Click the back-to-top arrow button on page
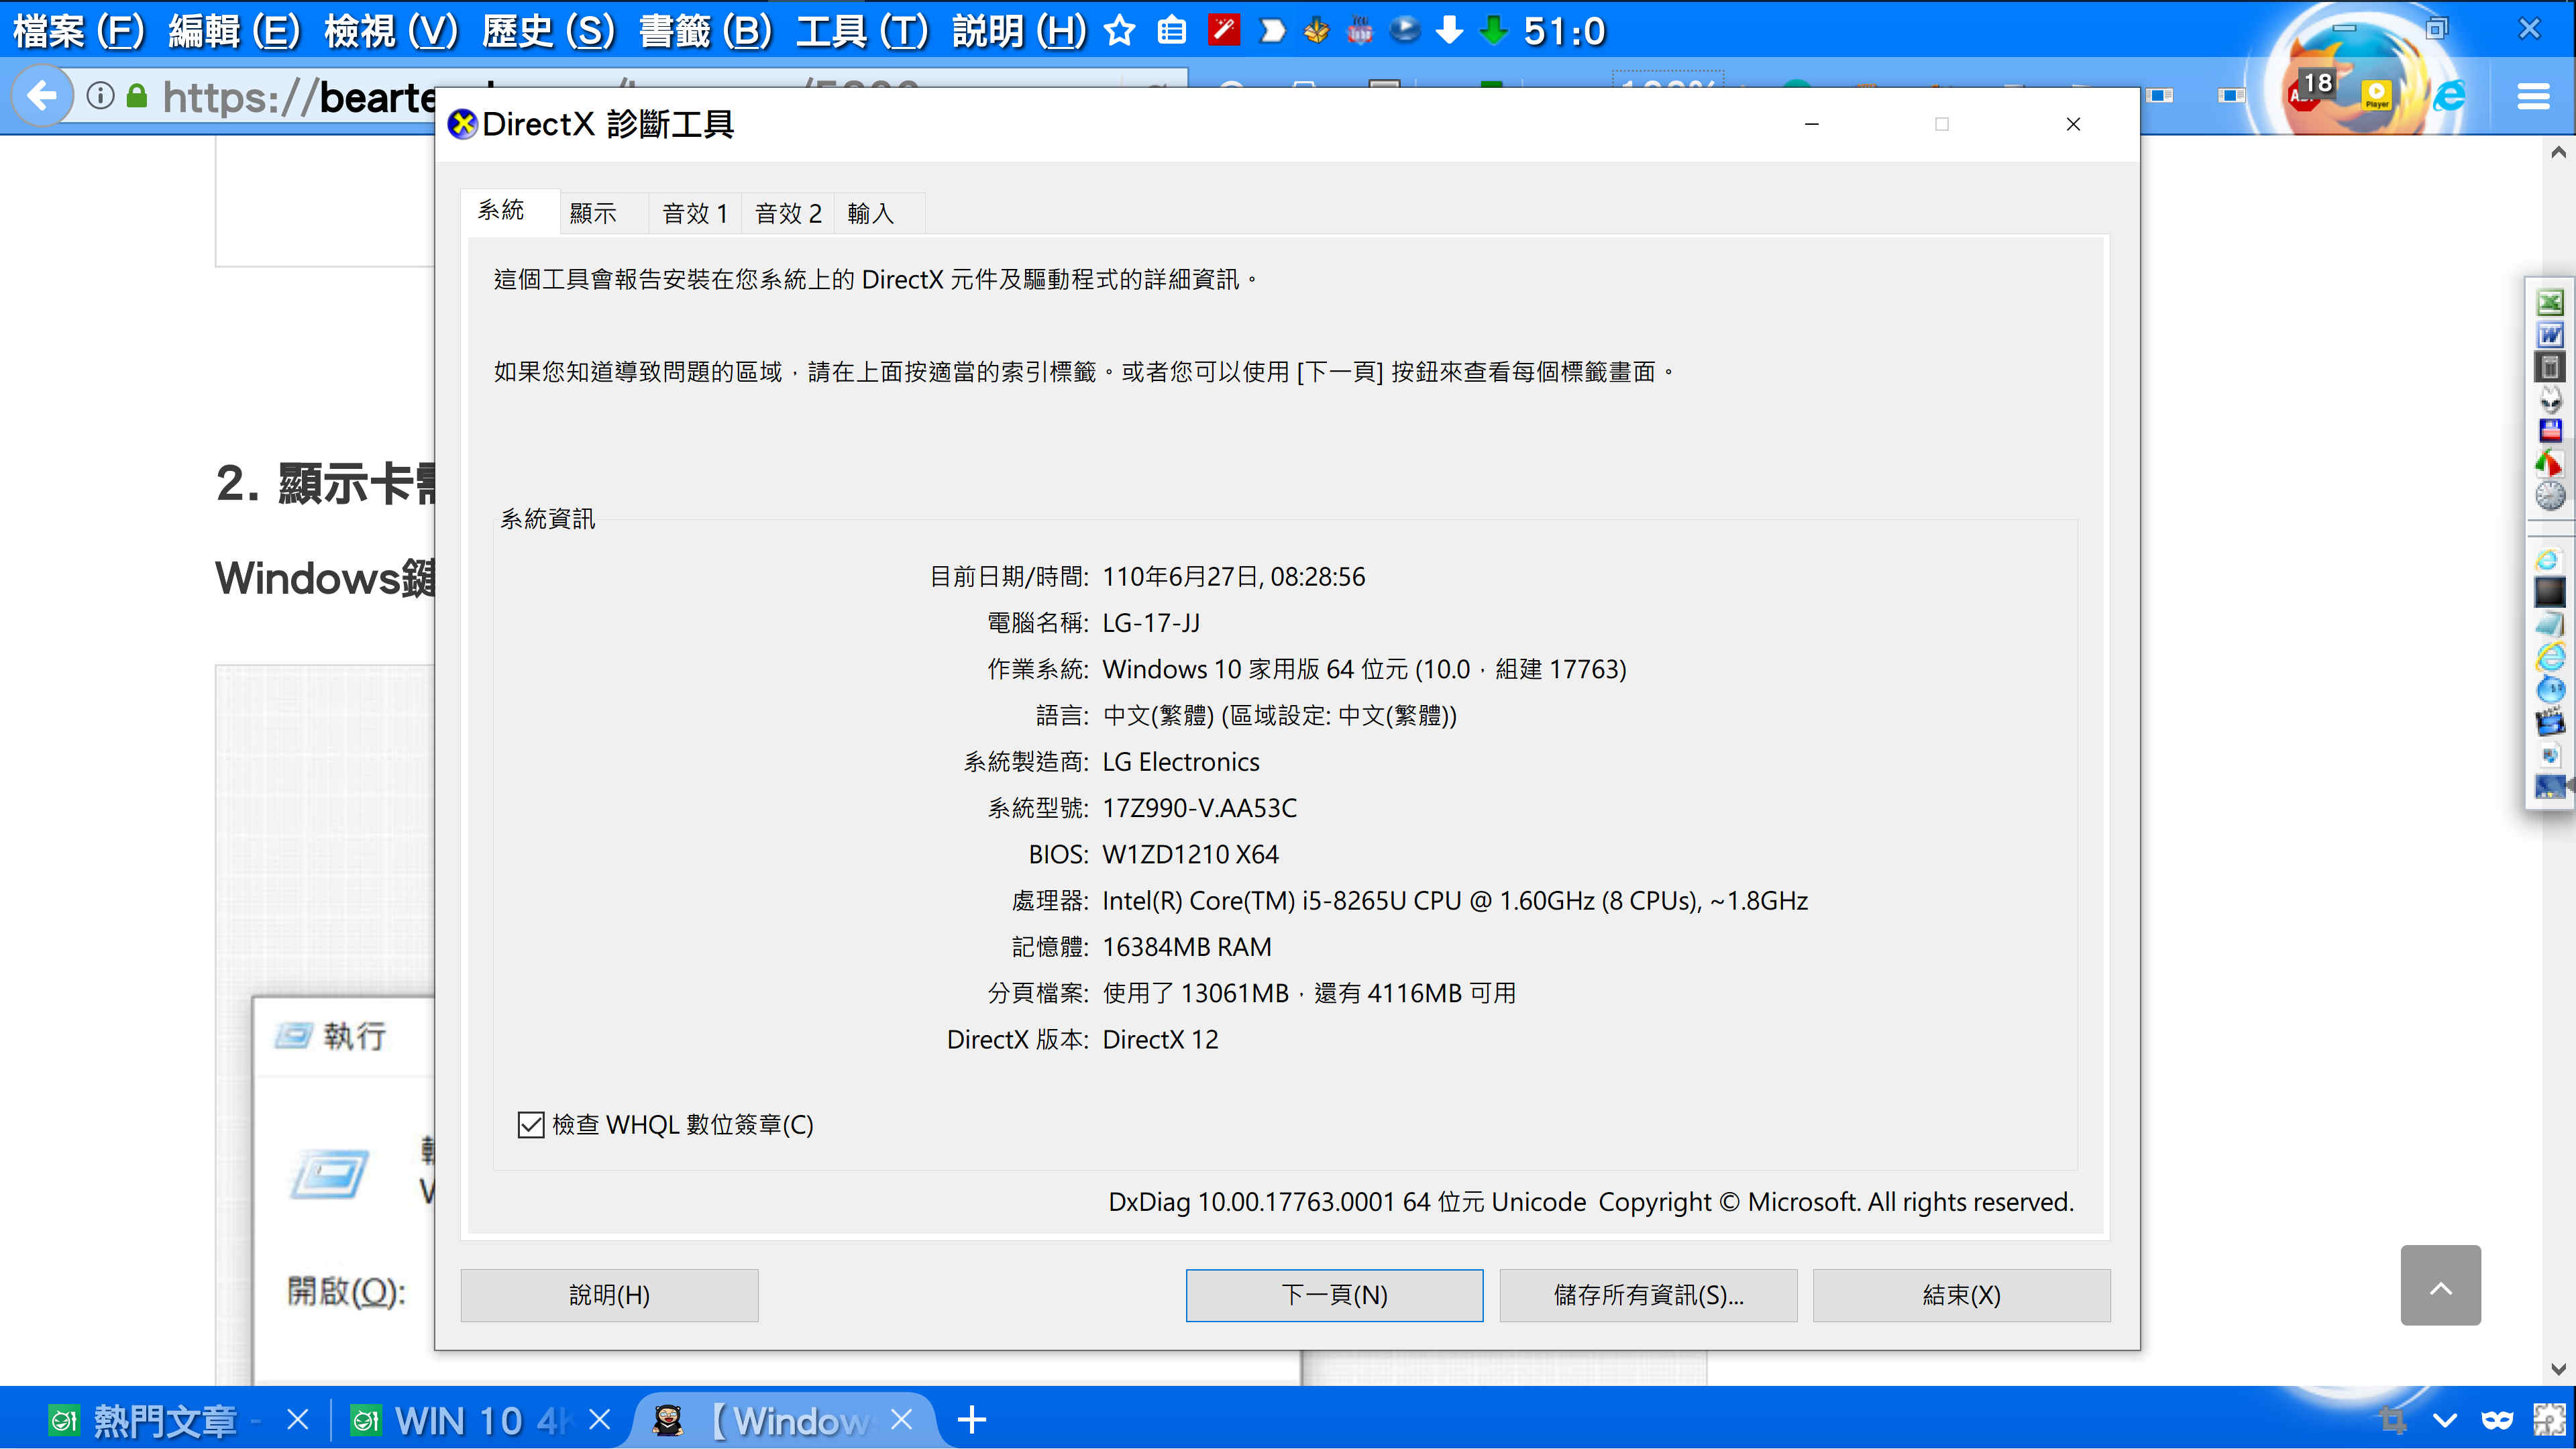Image resolution: width=2576 pixels, height=1449 pixels. click(2440, 1285)
